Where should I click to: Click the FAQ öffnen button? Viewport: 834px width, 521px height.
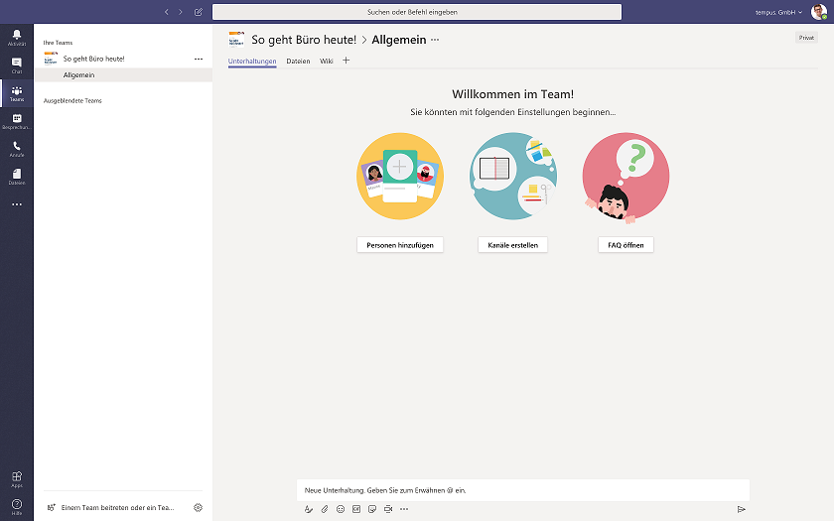pyautogui.click(x=625, y=245)
